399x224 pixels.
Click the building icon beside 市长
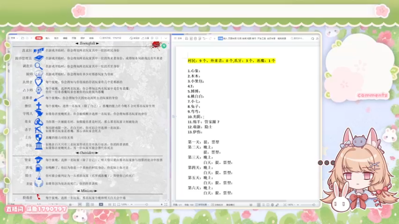(x=39, y=145)
